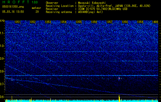The width and height of the screenshot is (161, 102).
Task: Click the red meteor echo near 1350
Action: pos(12,79)
